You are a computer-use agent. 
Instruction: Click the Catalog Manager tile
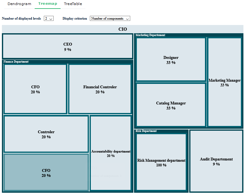point(171,105)
